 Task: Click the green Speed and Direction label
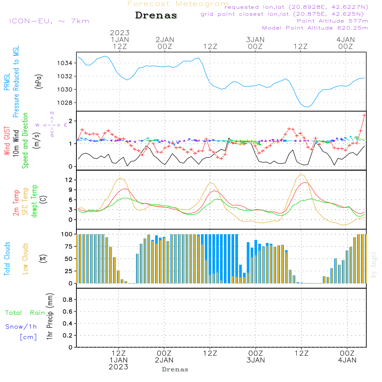tap(25, 140)
